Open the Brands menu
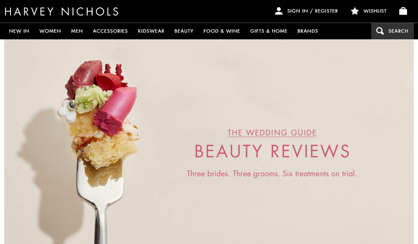418x244 pixels. pos(308,31)
